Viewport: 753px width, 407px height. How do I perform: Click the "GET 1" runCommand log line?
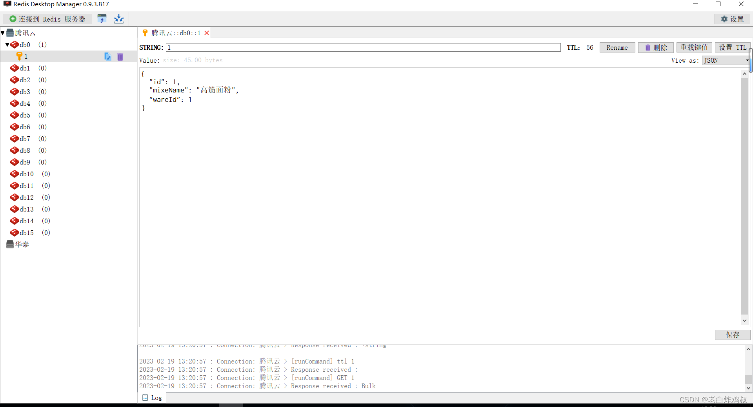tap(247, 378)
